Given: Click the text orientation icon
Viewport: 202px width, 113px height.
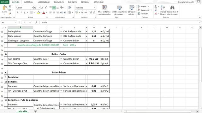Looking at the screenshot, I should (62, 8).
